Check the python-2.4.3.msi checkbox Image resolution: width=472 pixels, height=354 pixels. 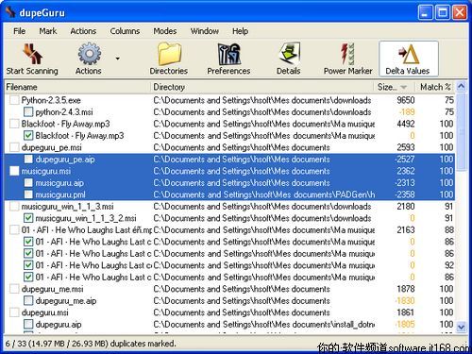[x=28, y=112]
